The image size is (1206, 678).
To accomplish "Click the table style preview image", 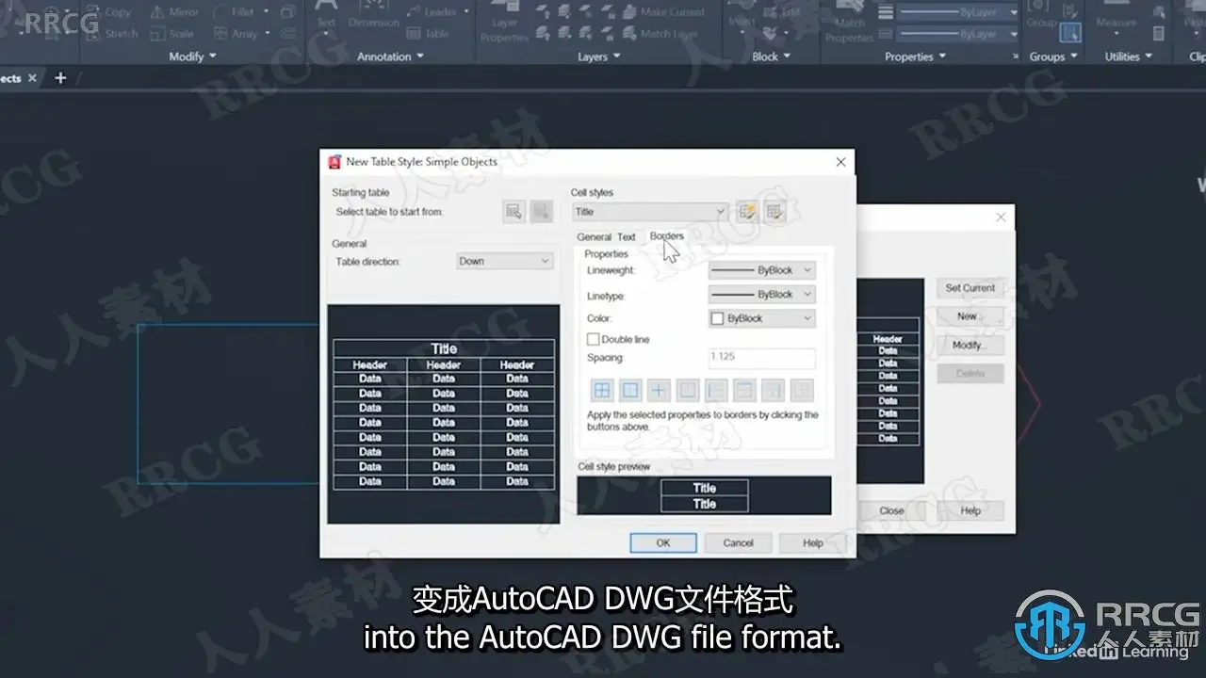I will pyautogui.click(x=444, y=414).
